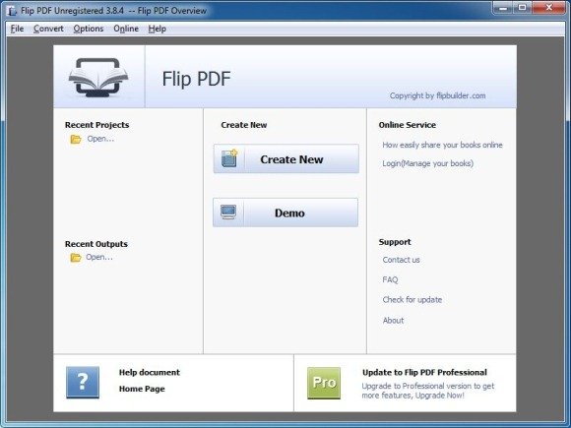The width and height of the screenshot is (571, 428).
Task: Click the Flip PDF book logo icon
Action: point(98,77)
